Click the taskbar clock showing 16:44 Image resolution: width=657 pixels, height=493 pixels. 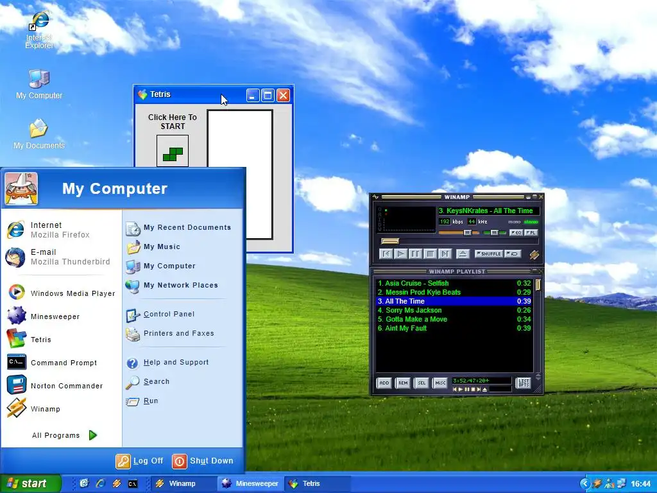pos(641,484)
